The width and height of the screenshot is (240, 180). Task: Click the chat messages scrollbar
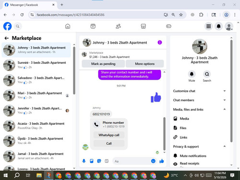coord(164,133)
